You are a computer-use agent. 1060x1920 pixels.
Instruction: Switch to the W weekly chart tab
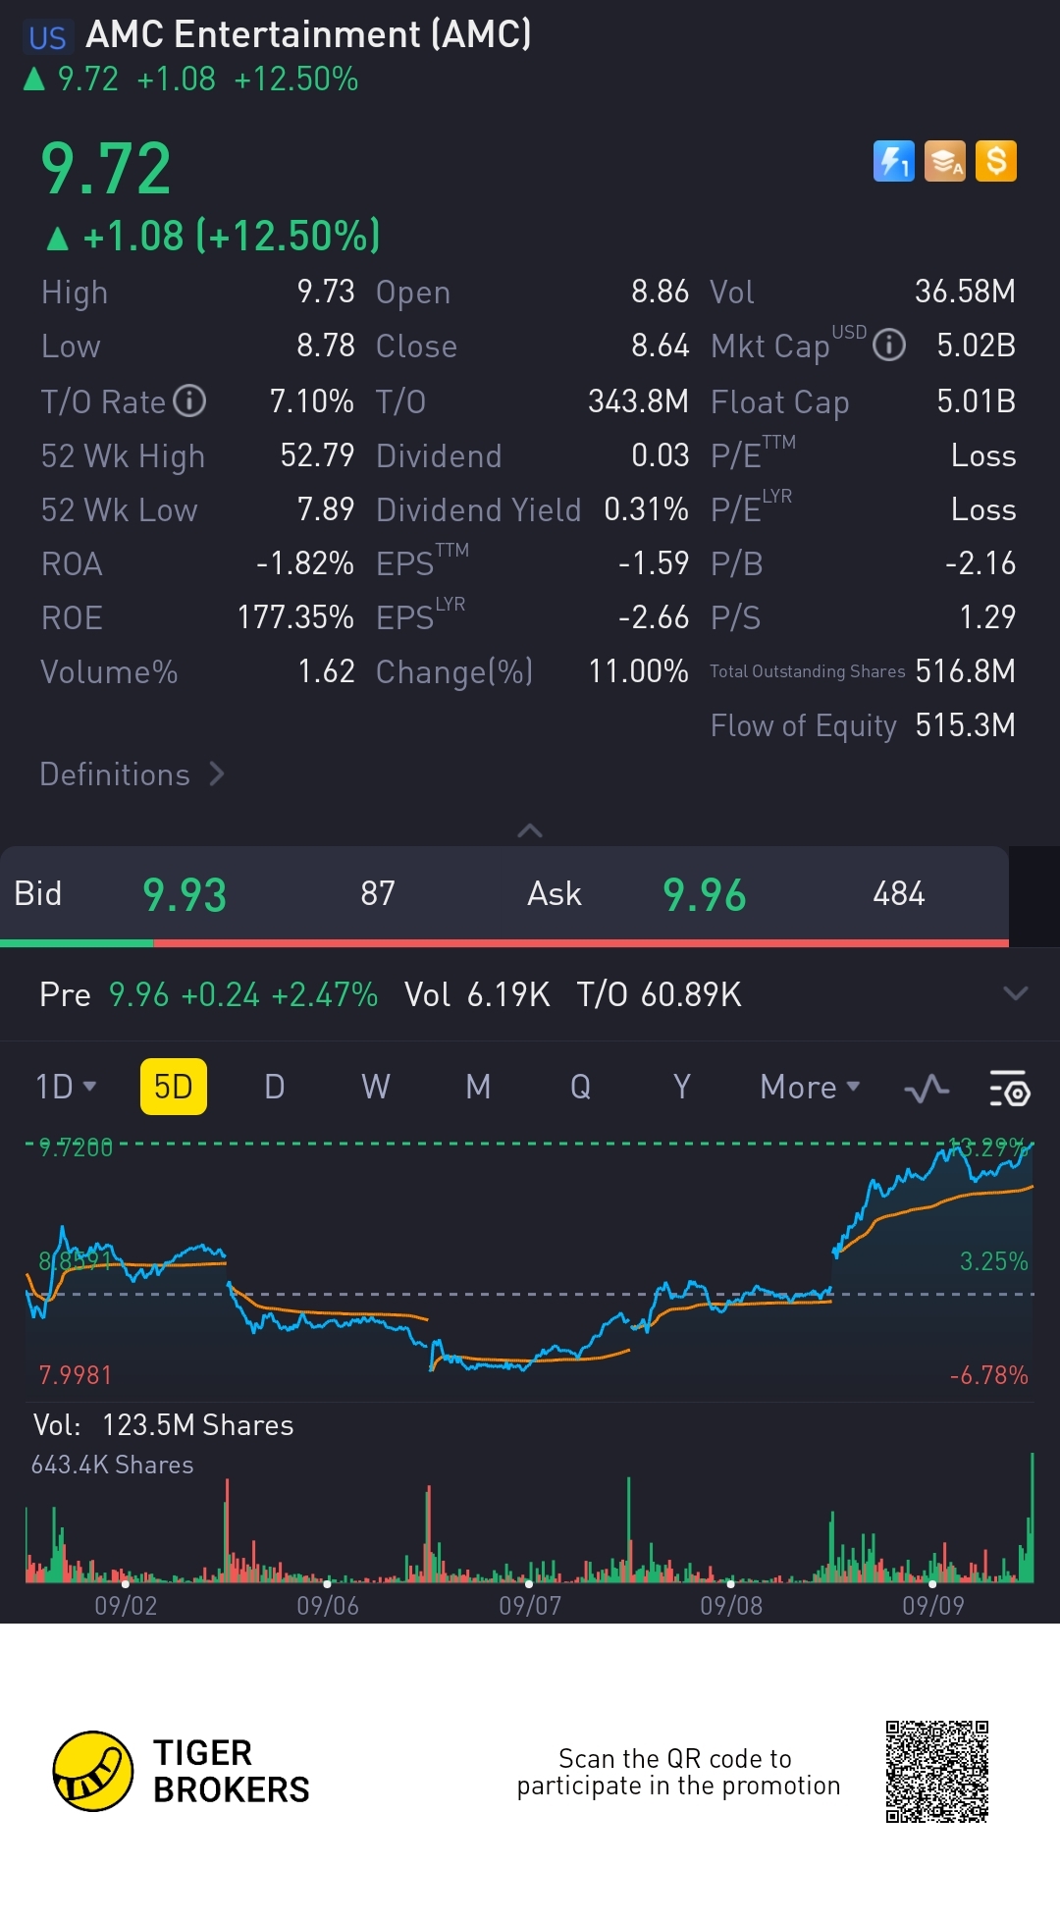click(x=376, y=1087)
